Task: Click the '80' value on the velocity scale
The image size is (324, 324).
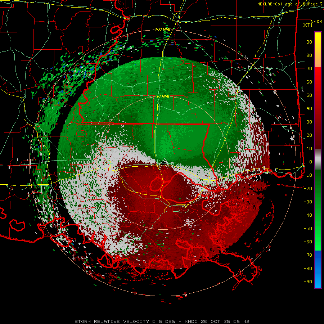Action: tap(309, 55)
